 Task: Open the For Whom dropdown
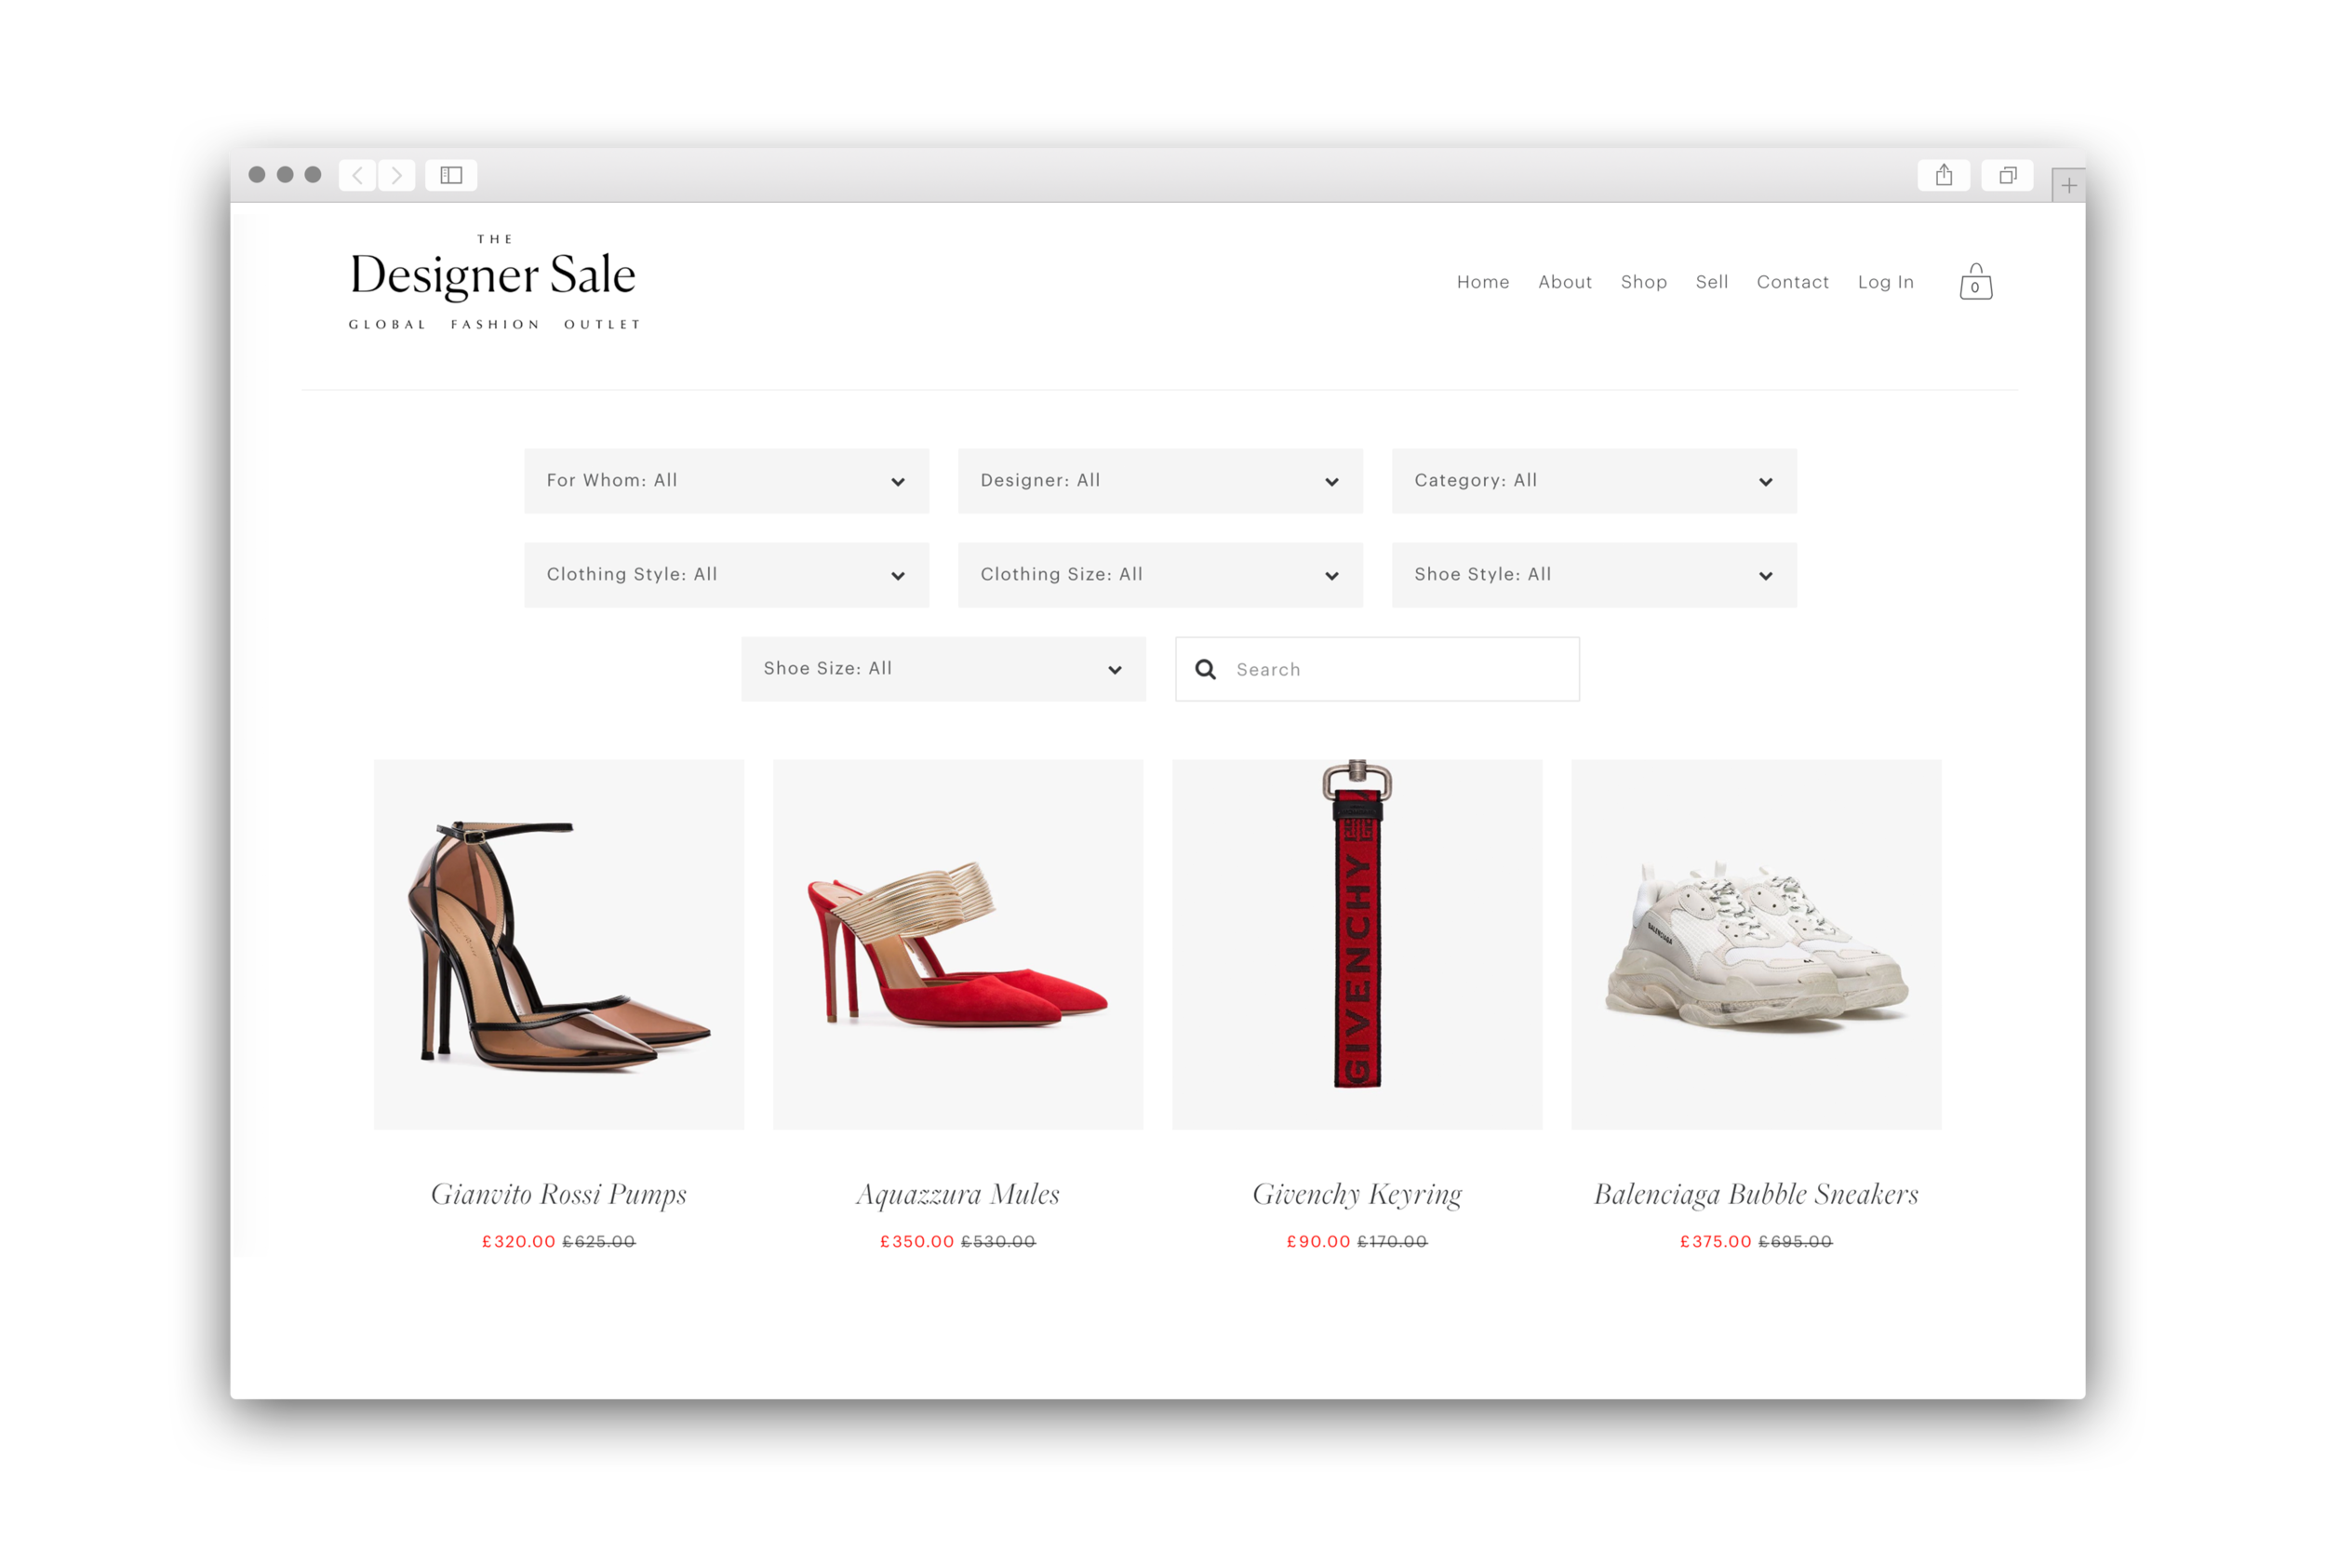[x=726, y=481]
